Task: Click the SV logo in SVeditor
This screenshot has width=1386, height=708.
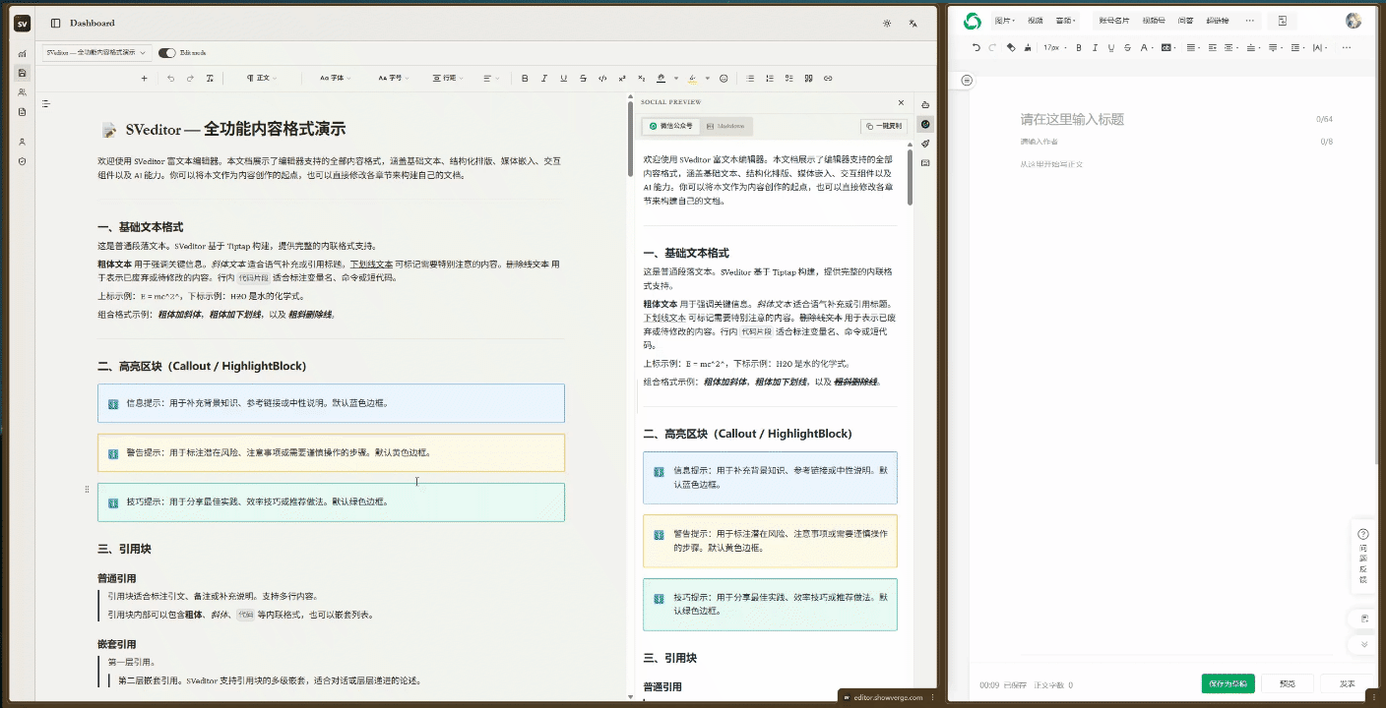Action: tap(22, 23)
